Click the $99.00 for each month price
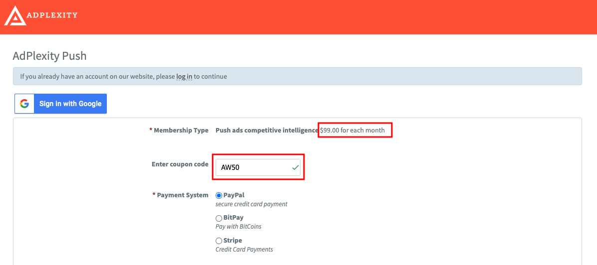Viewport: 597px width, 265px height. pyautogui.click(x=352, y=131)
